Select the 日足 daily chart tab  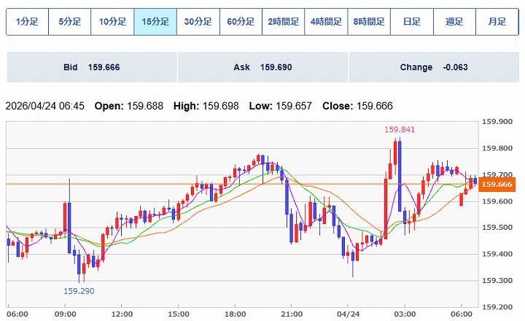[x=411, y=22]
